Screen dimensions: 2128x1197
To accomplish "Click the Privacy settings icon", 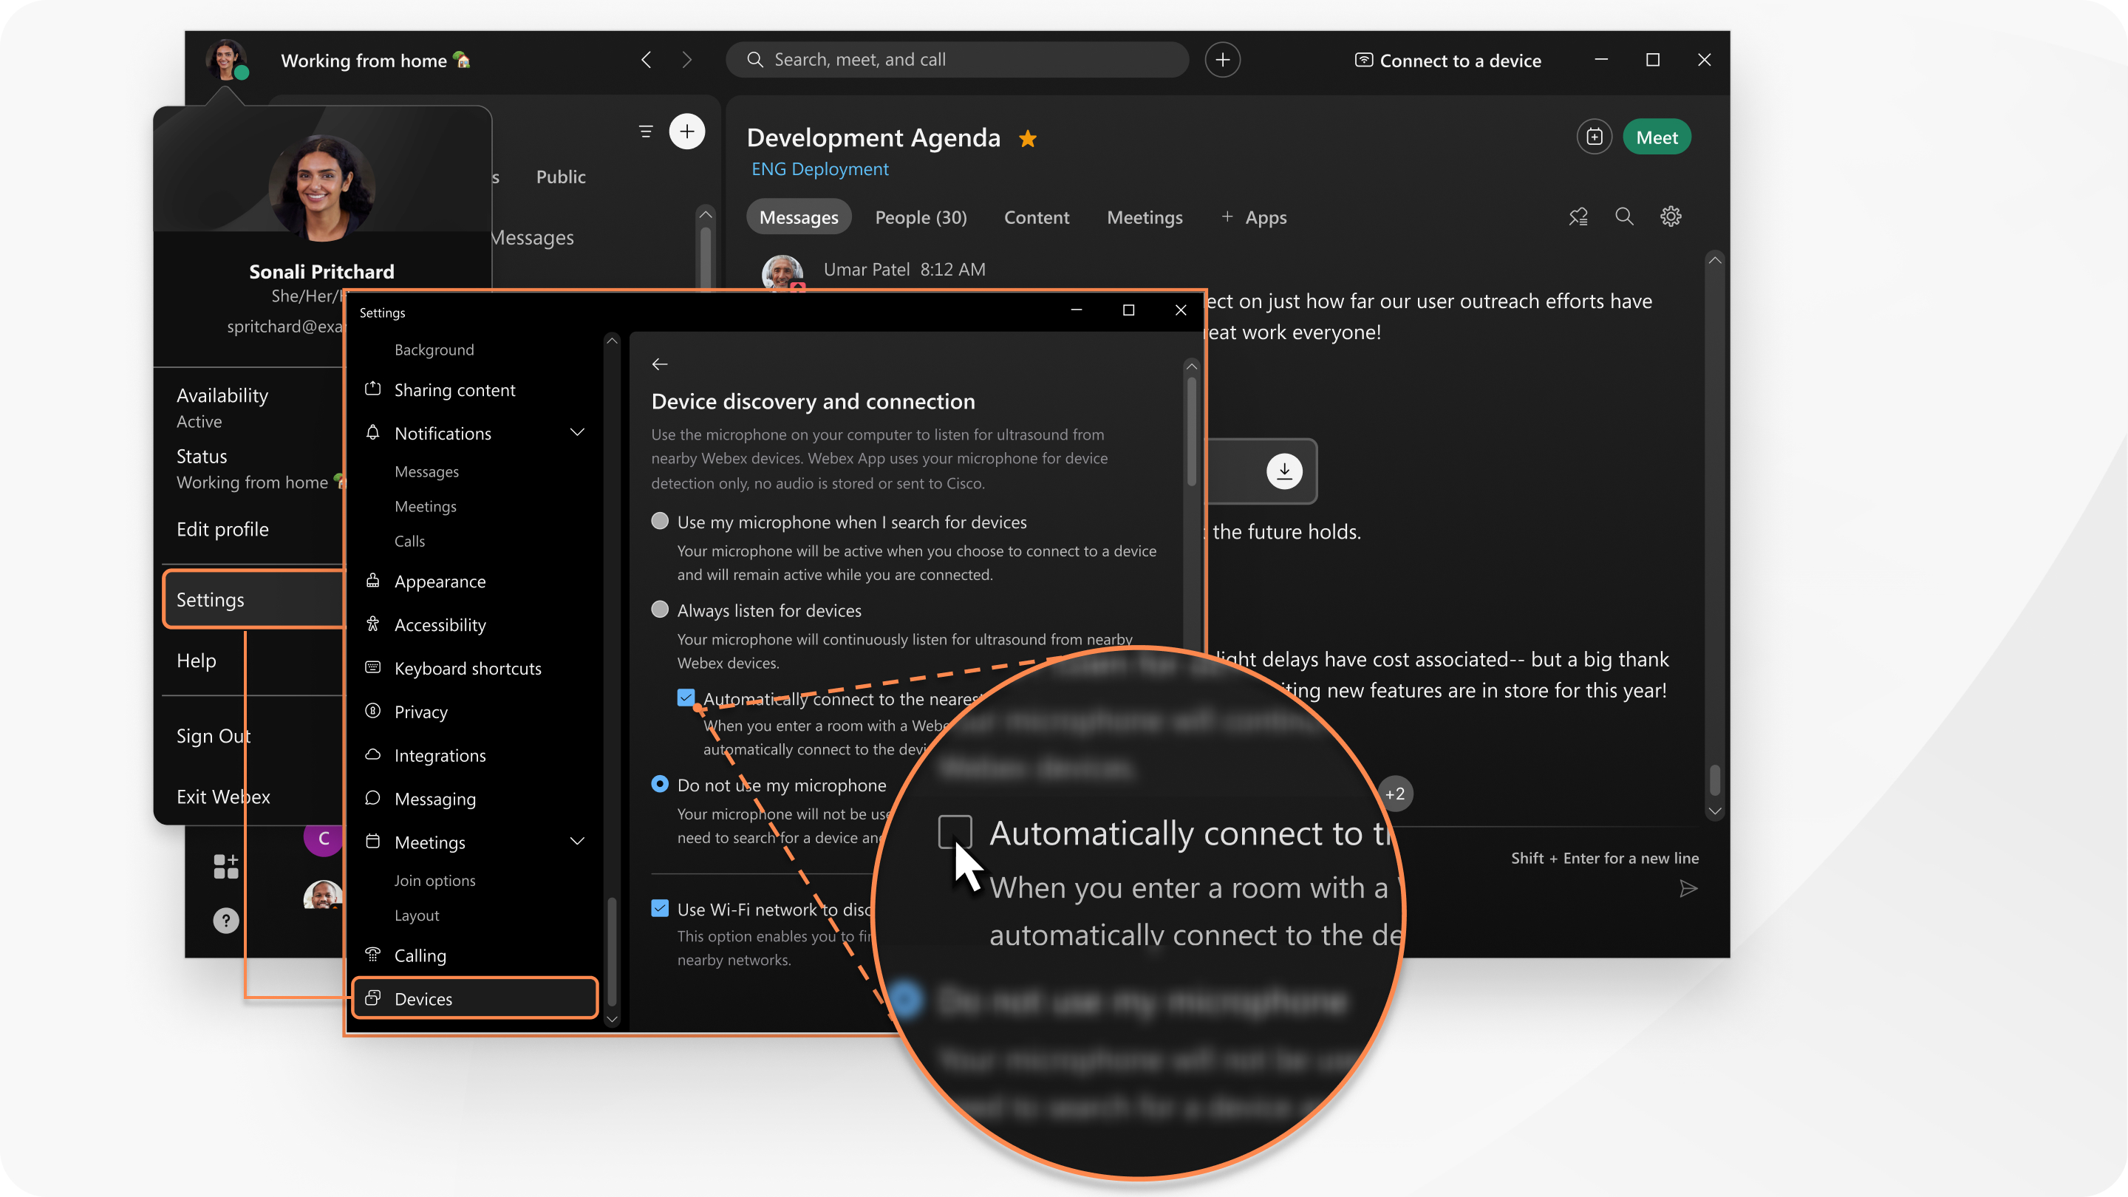I will (372, 712).
